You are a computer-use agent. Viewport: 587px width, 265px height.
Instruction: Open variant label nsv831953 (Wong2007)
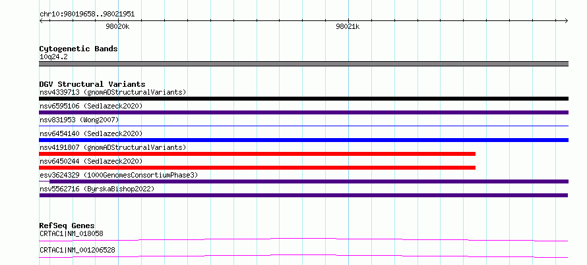[79, 120]
